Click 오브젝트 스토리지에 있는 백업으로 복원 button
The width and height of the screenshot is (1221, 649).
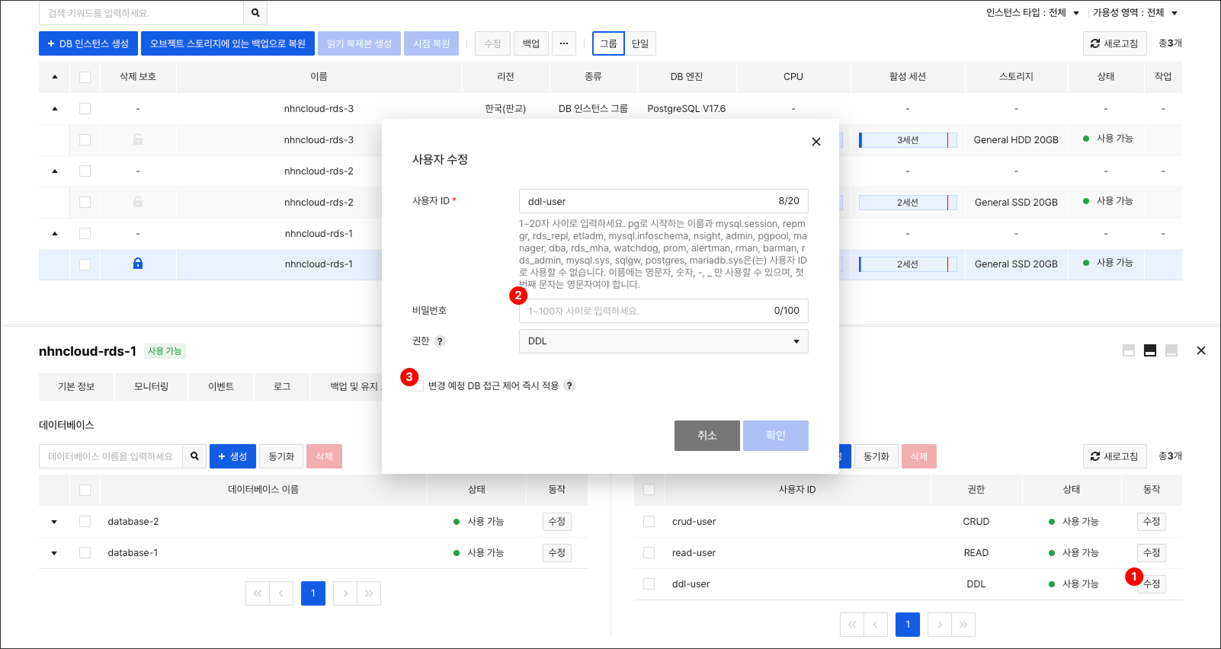(228, 43)
